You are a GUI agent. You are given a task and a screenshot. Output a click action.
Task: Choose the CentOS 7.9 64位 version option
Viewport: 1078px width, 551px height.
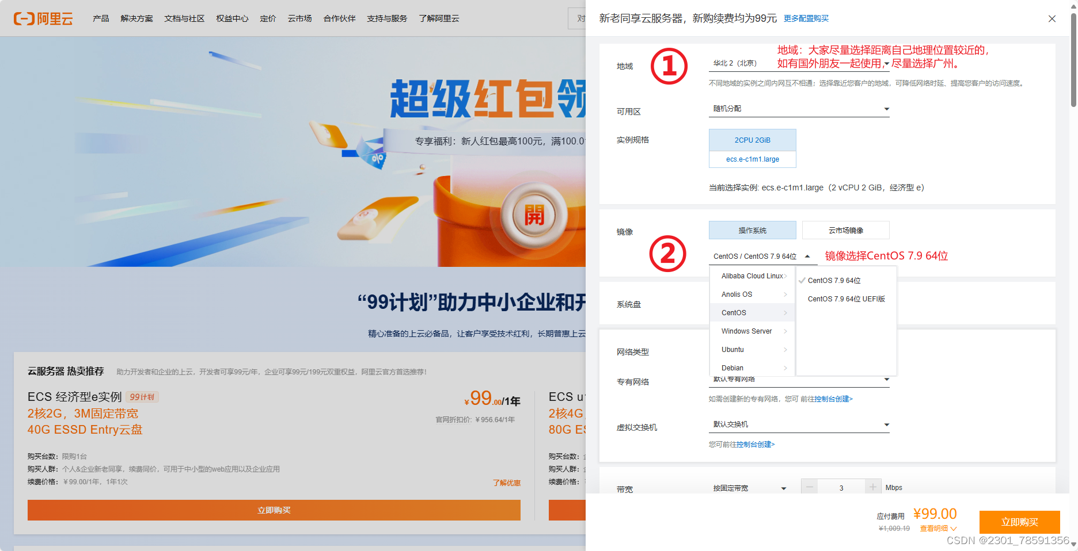pos(846,281)
